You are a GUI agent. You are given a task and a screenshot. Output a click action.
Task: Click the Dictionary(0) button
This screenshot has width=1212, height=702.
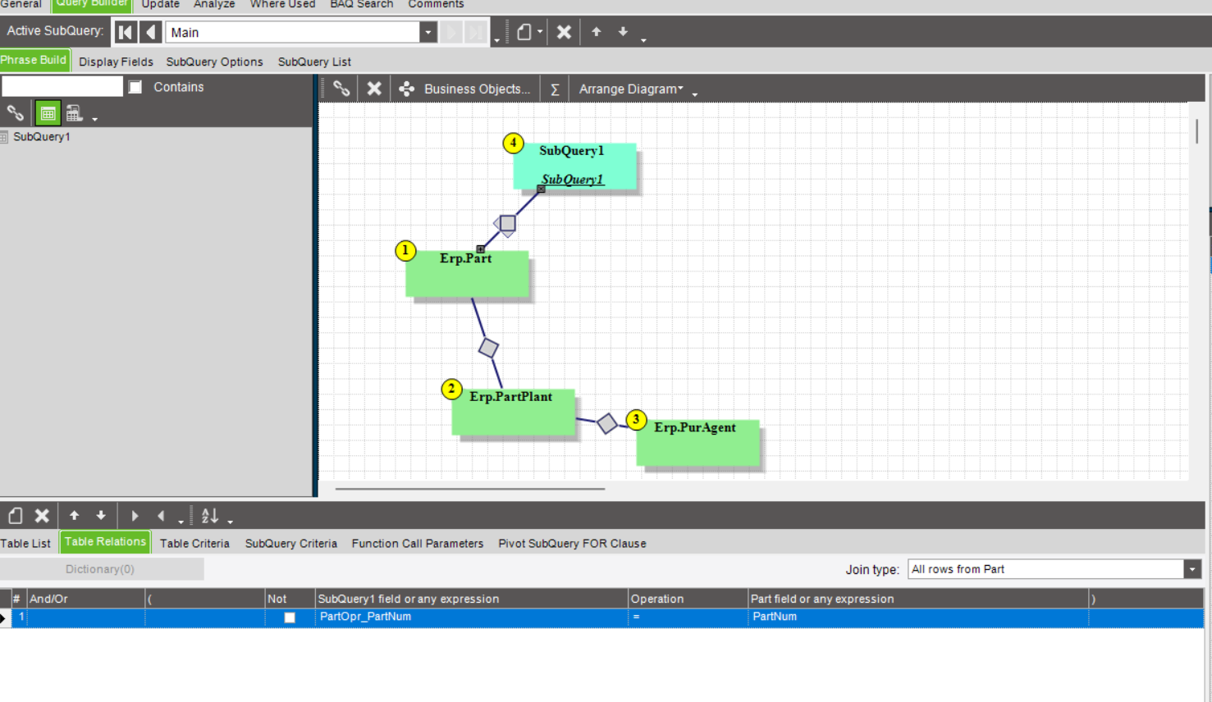click(x=100, y=569)
